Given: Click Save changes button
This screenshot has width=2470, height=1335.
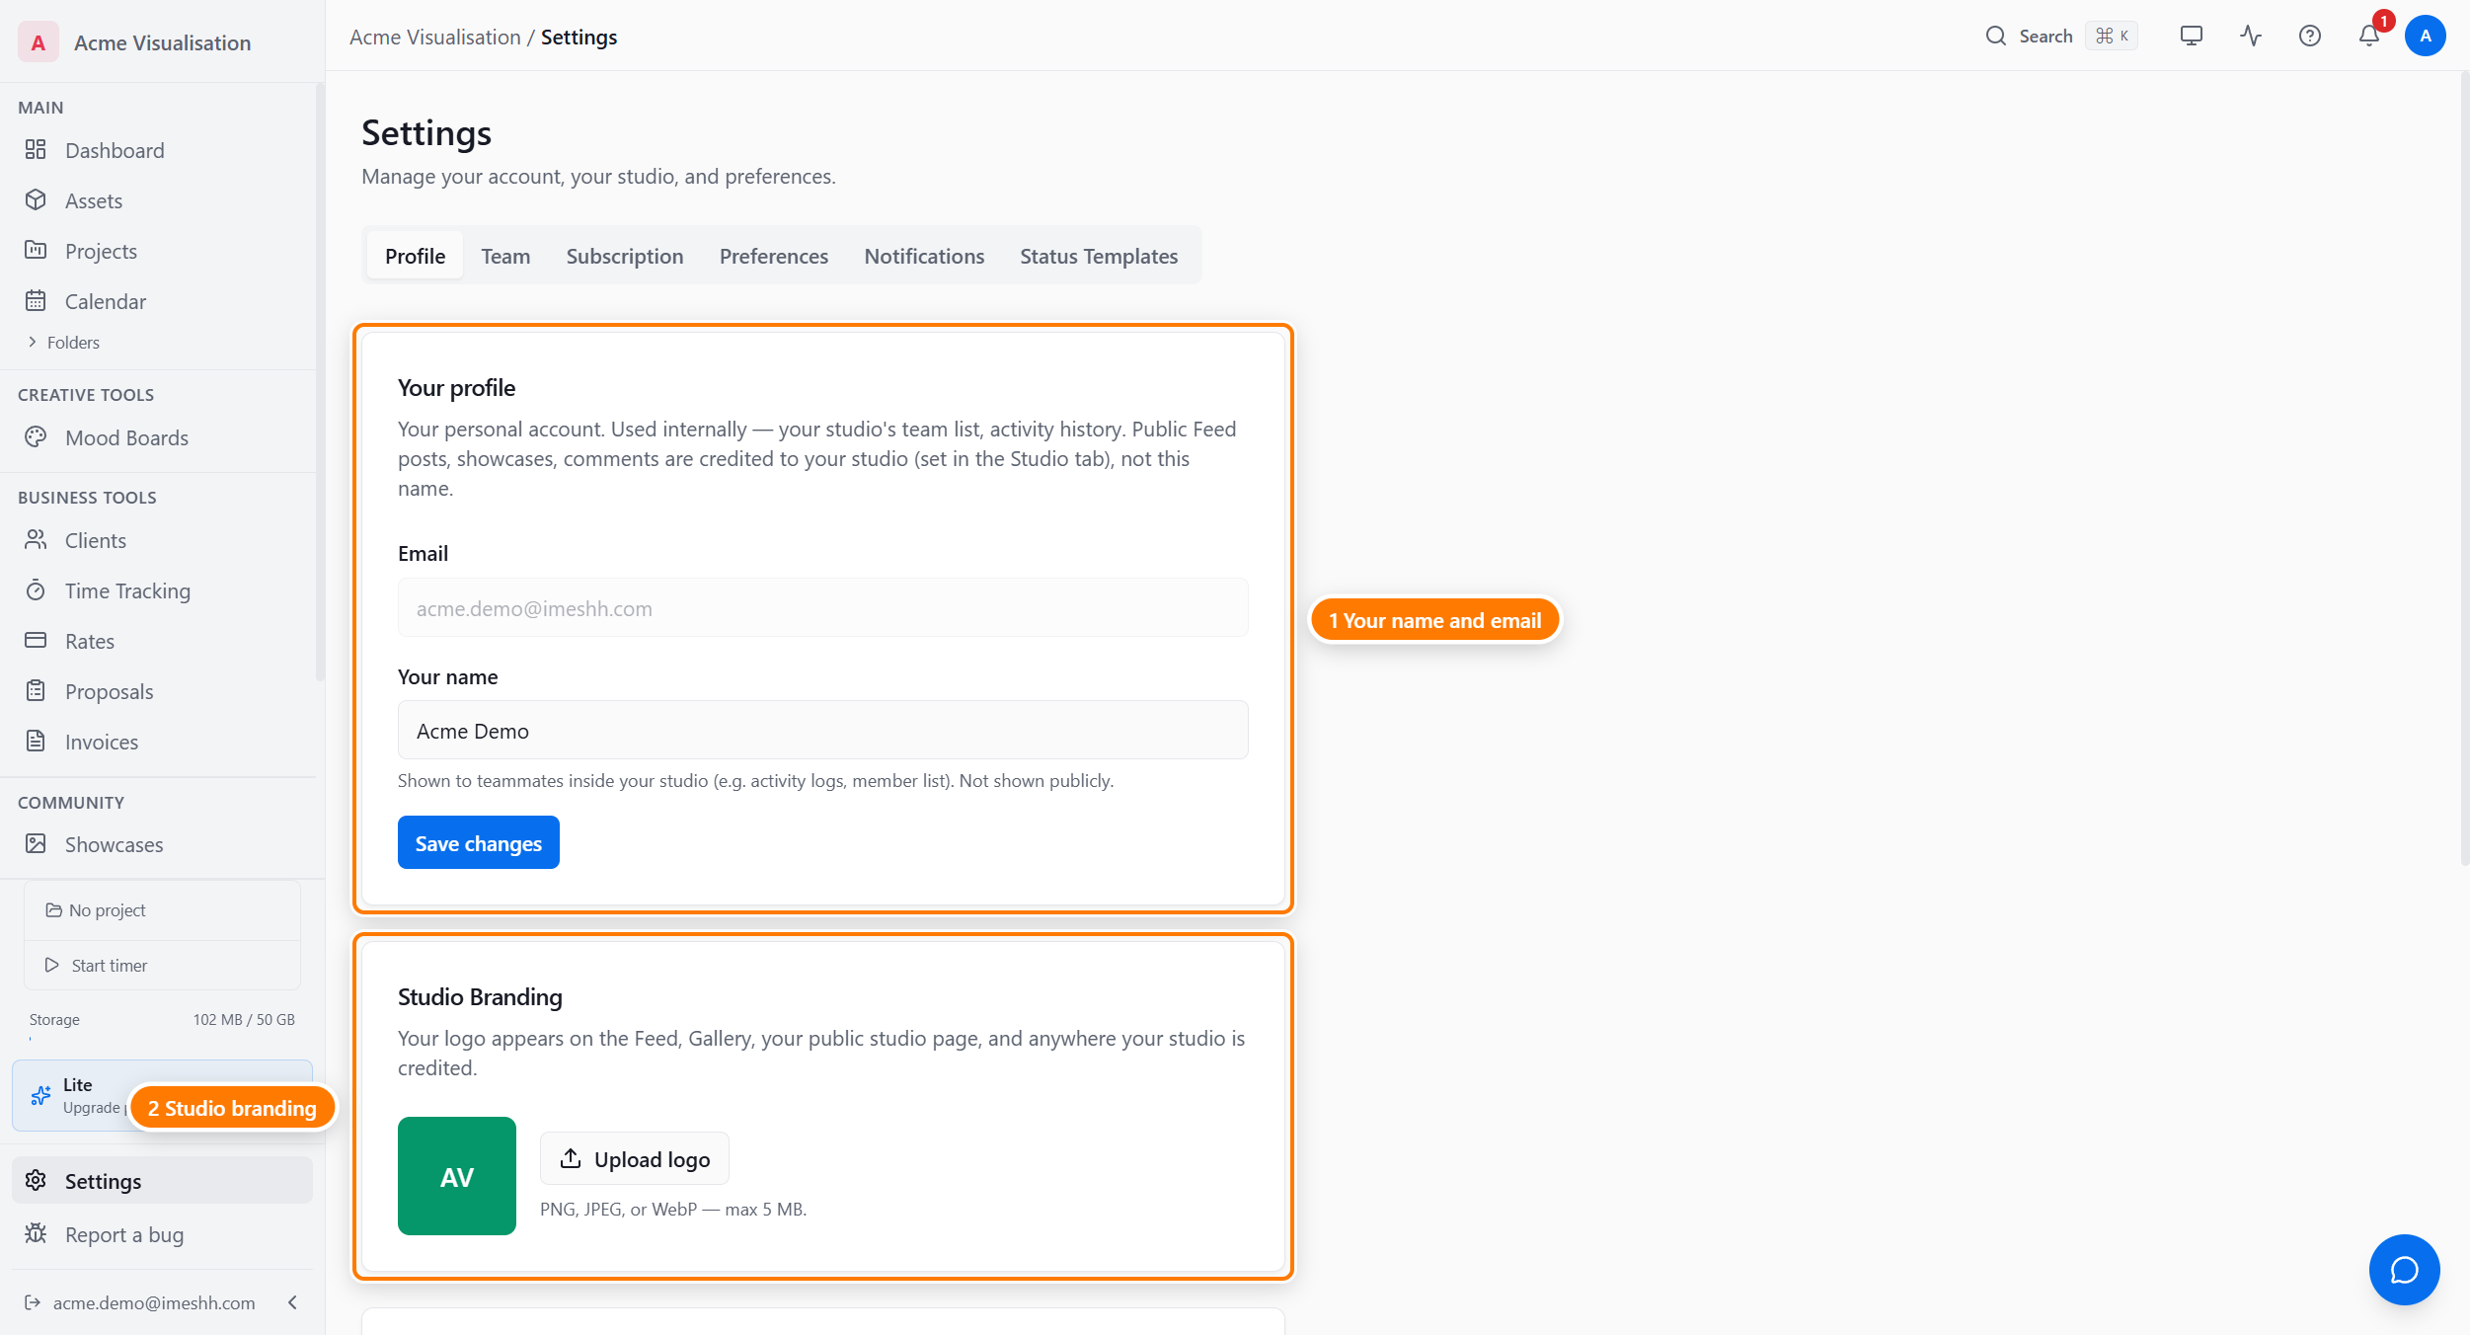Looking at the screenshot, I should coord(479,843).
